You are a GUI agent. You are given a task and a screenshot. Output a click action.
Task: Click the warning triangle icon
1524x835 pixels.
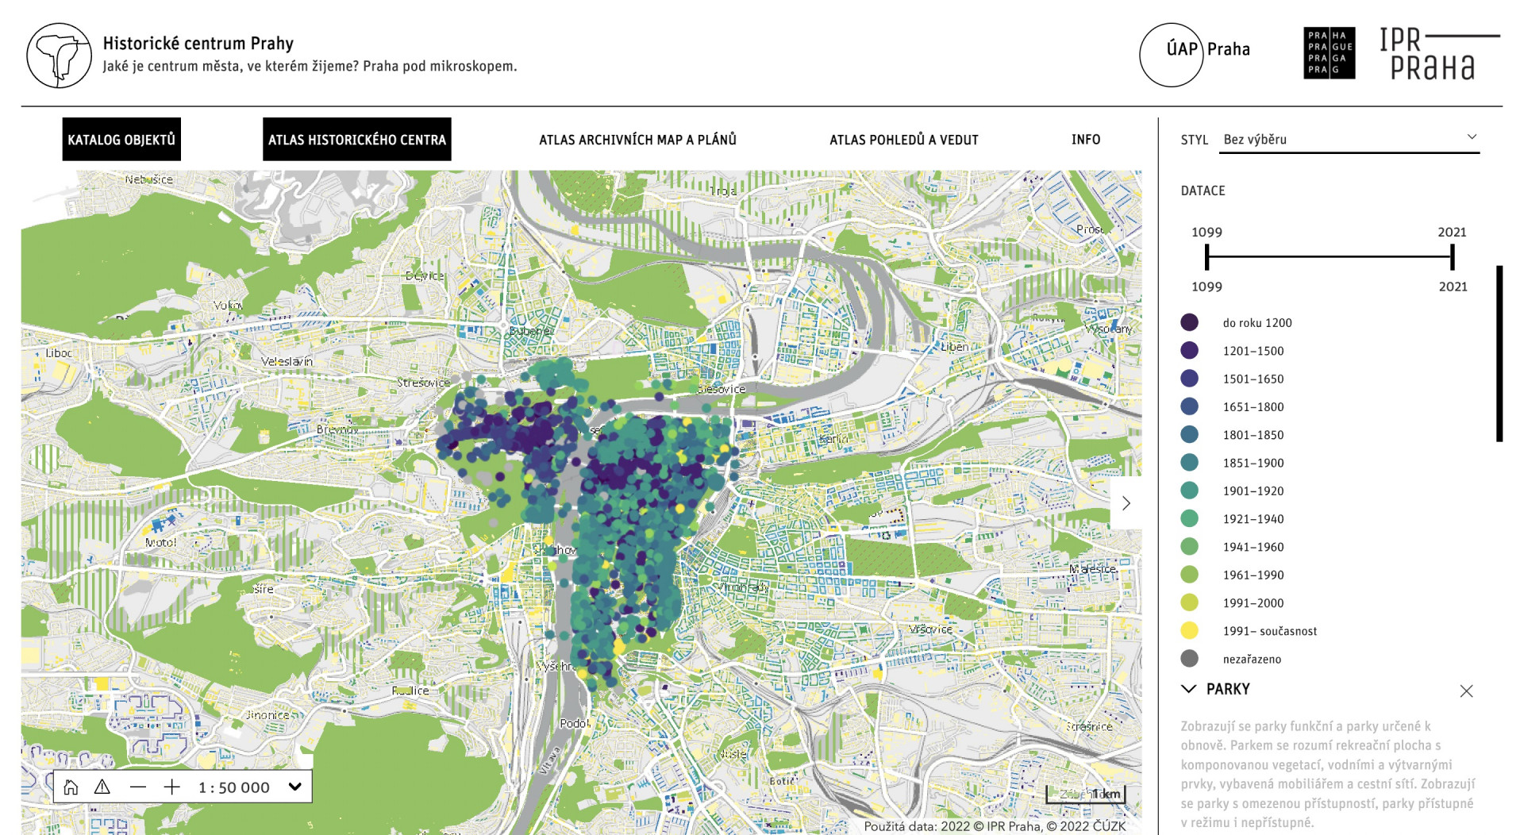coord(102,787)
